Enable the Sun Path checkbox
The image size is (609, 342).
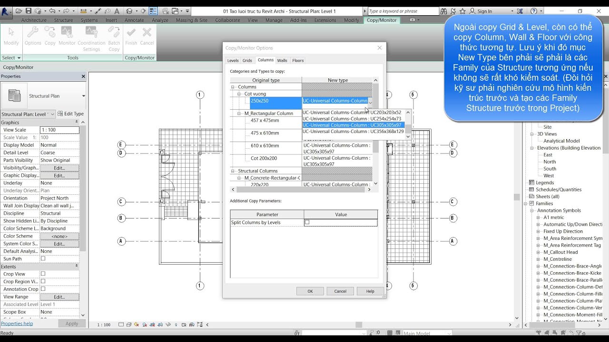(x=43, y=259)
